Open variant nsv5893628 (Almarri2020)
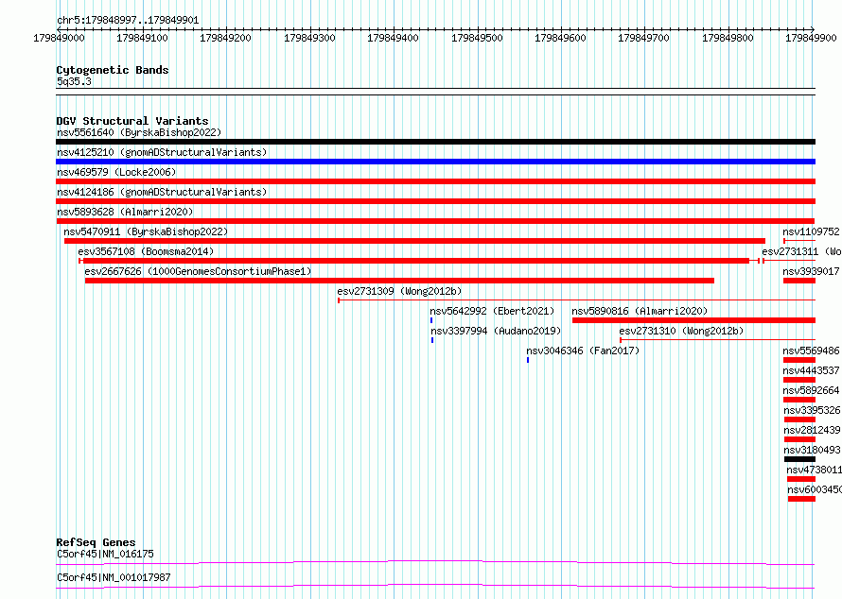Image resolution: width=842 pixels, height=599 pixels. tap(125, 212)
